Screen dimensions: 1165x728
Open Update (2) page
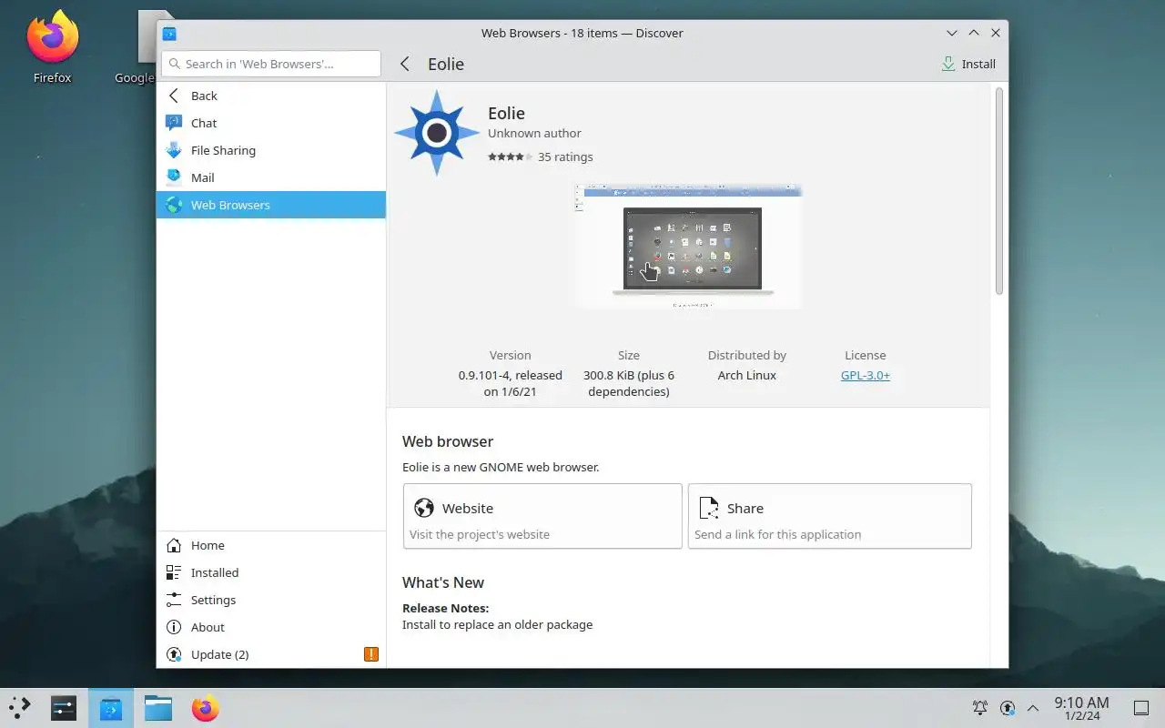coord(271,654)
